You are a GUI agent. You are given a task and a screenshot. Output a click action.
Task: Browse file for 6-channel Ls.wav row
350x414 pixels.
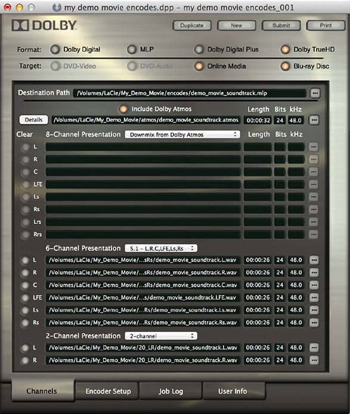314,310
